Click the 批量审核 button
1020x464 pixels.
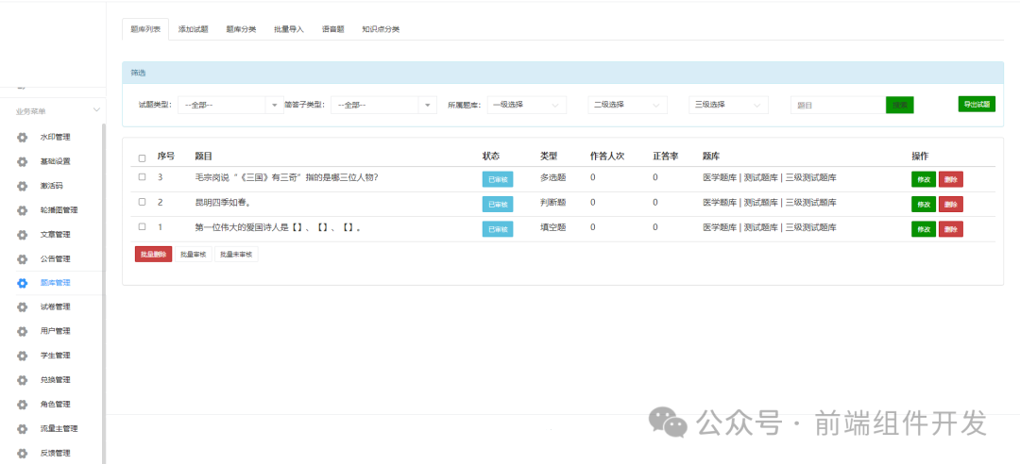(x=194, y=254)
